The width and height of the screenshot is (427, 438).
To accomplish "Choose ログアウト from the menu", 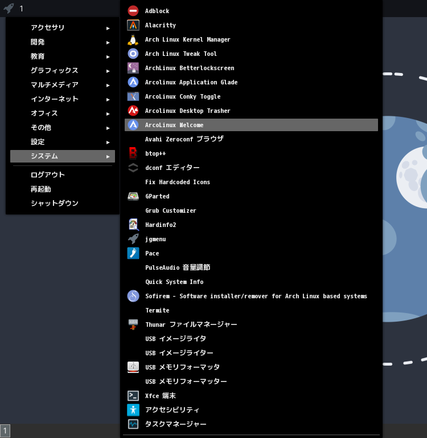I will point(63,175).
